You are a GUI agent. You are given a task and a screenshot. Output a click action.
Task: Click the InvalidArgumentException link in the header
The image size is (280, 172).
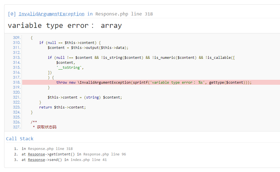pyautogui.click(x=51, y=14)
